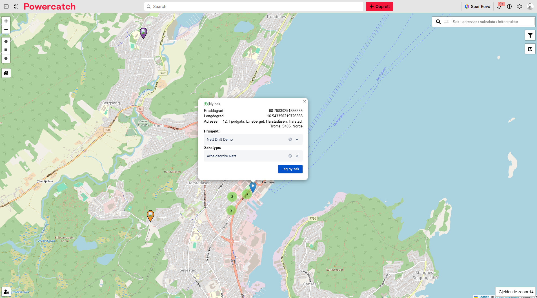Zoom out on the map

(x=6, y=29)
